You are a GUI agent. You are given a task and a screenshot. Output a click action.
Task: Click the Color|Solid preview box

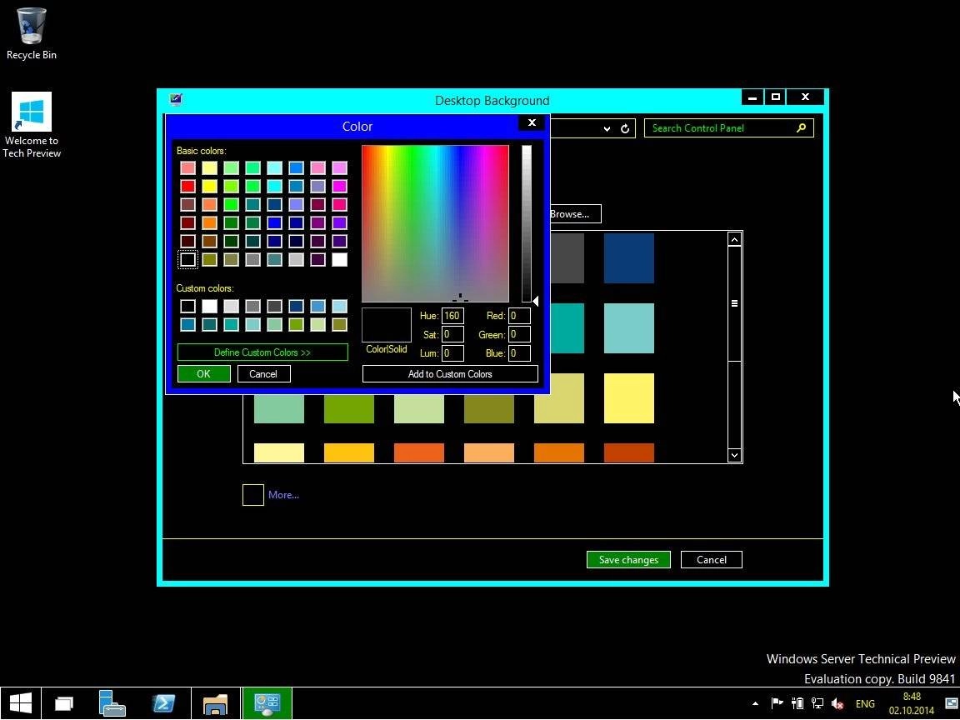(387, 325)
